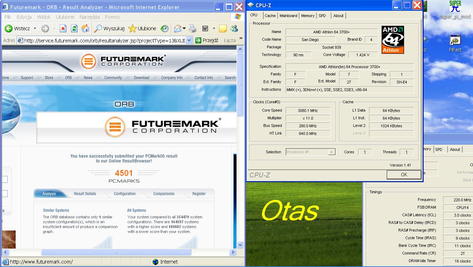Switch to CPU-Z Memory tab
Screen dimensions: 473x267
point(308,16)
